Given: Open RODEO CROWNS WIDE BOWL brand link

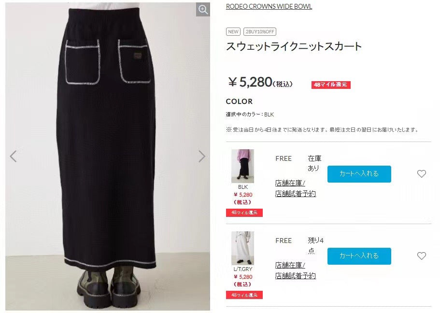Looking at the screenshot, I should (x=269, y=6).
